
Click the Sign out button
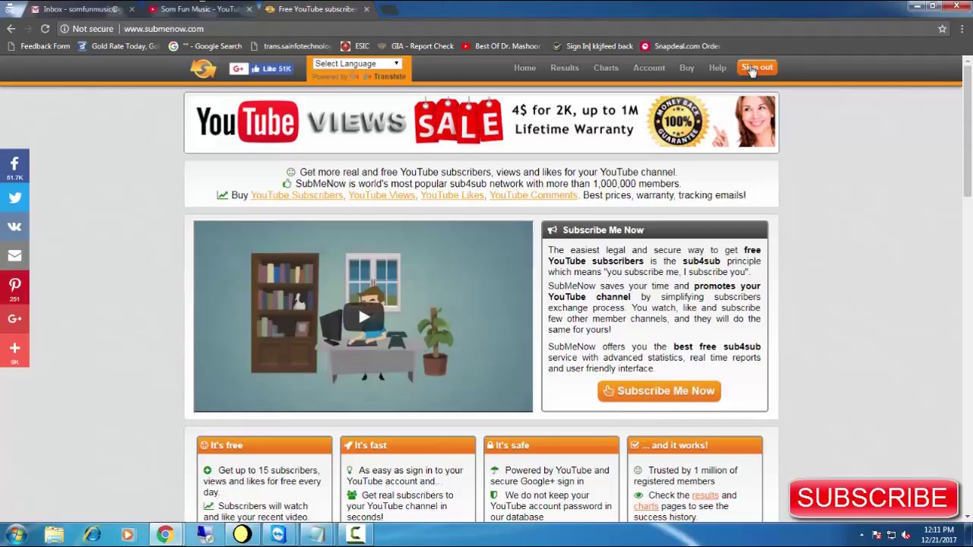[757, 68]
